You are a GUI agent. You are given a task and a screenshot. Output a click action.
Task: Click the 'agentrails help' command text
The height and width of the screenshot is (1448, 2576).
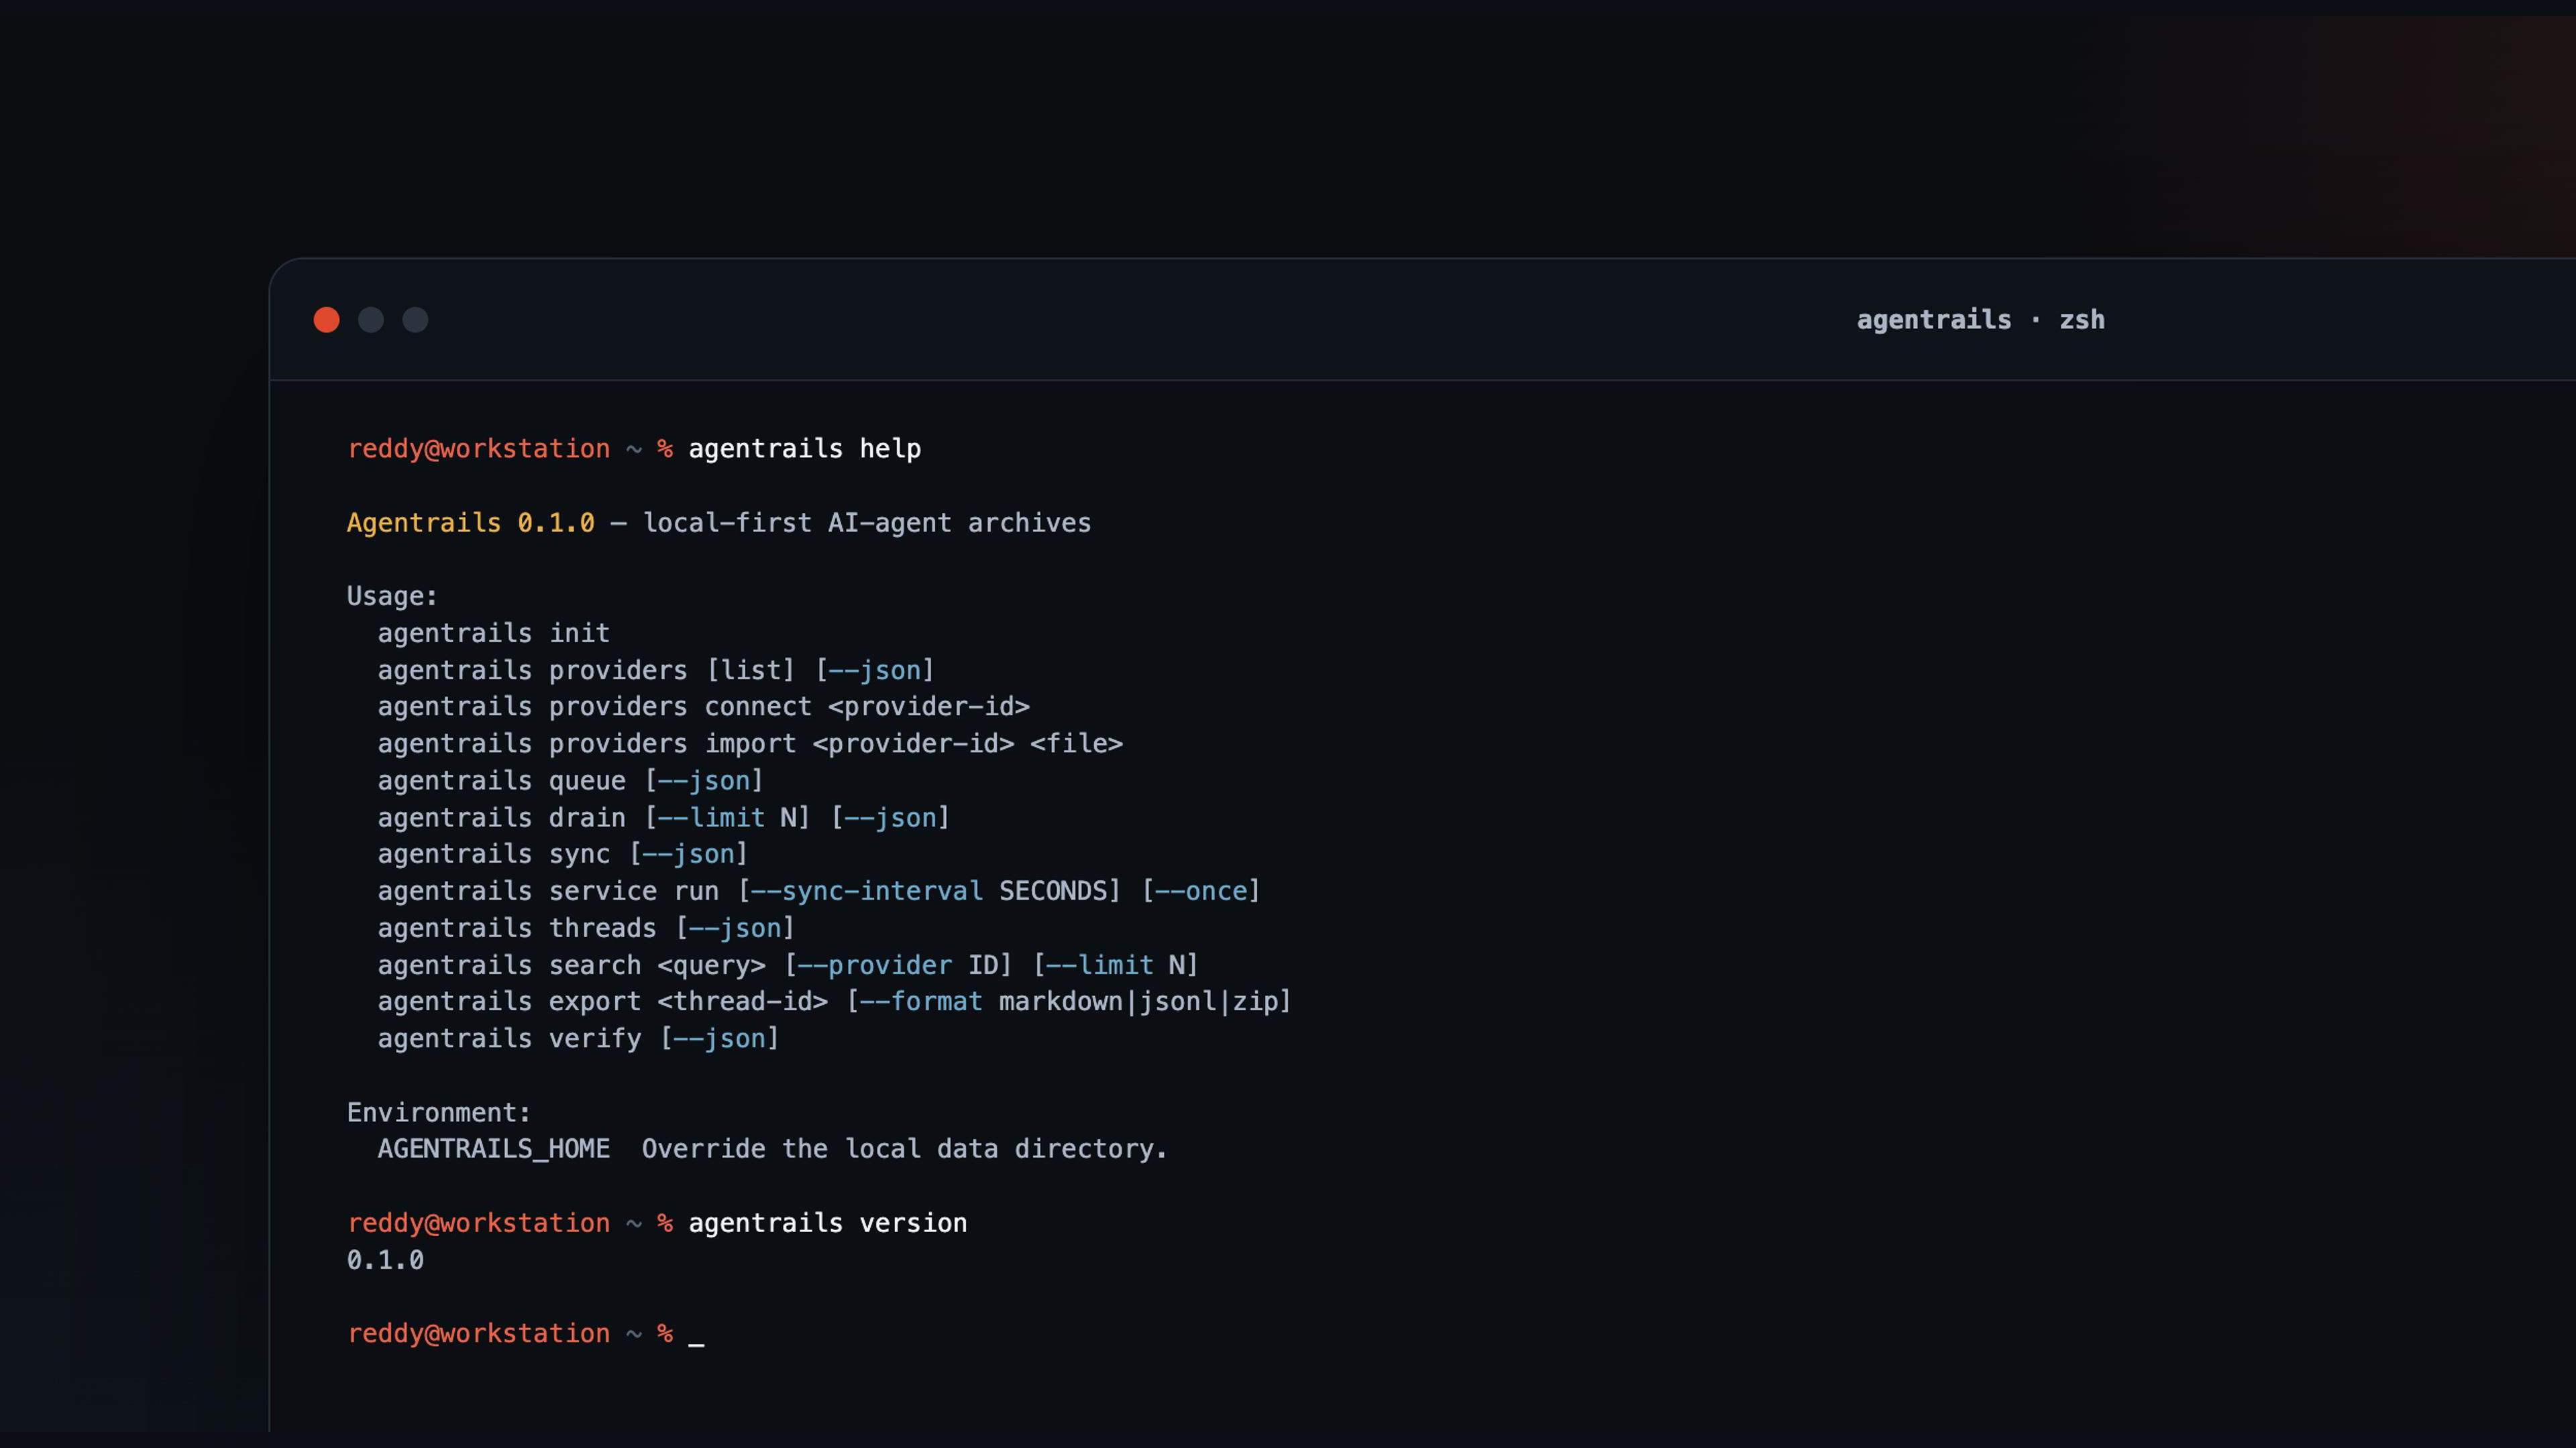pyautogui.click(x=804, y=448)
